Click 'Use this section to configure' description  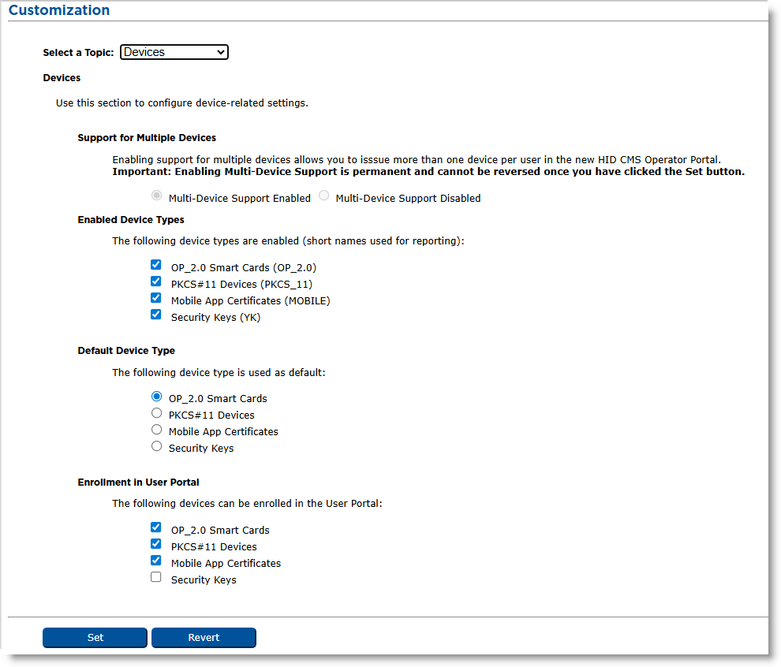click(182, 103)
